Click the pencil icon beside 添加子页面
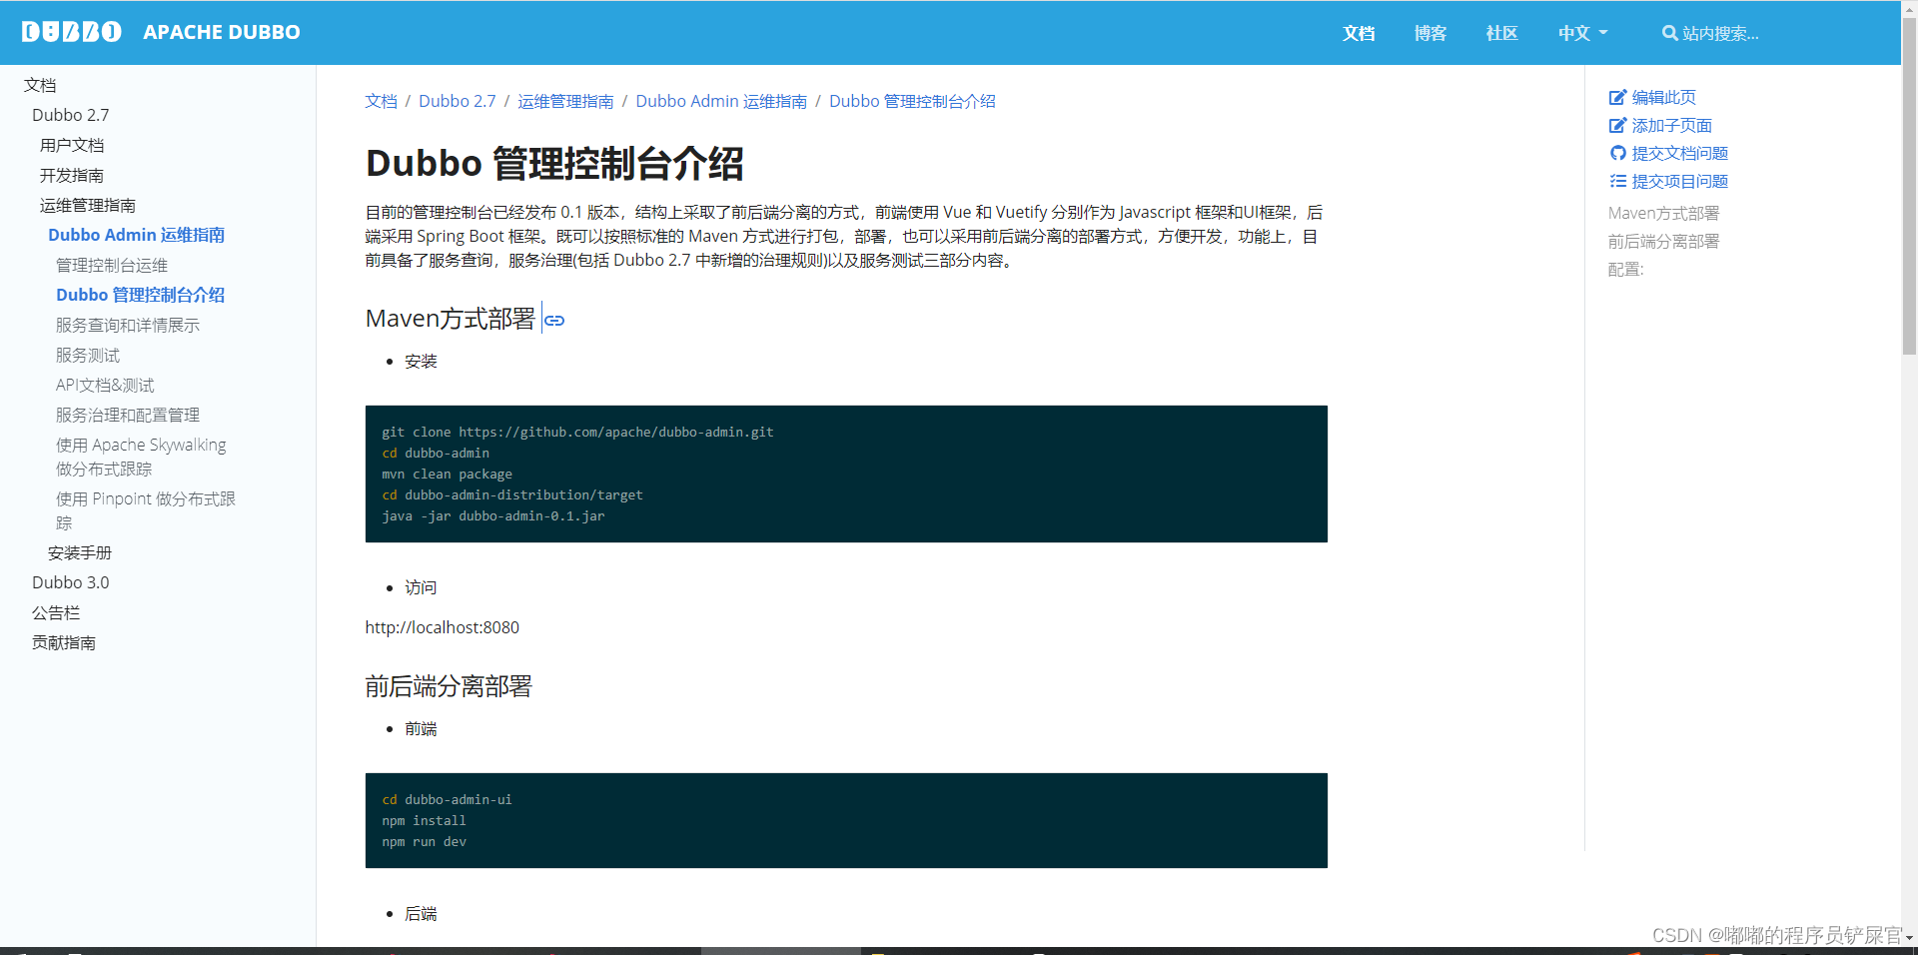1918x955 pixels. pyautogui.click(x=1617, y=125)
